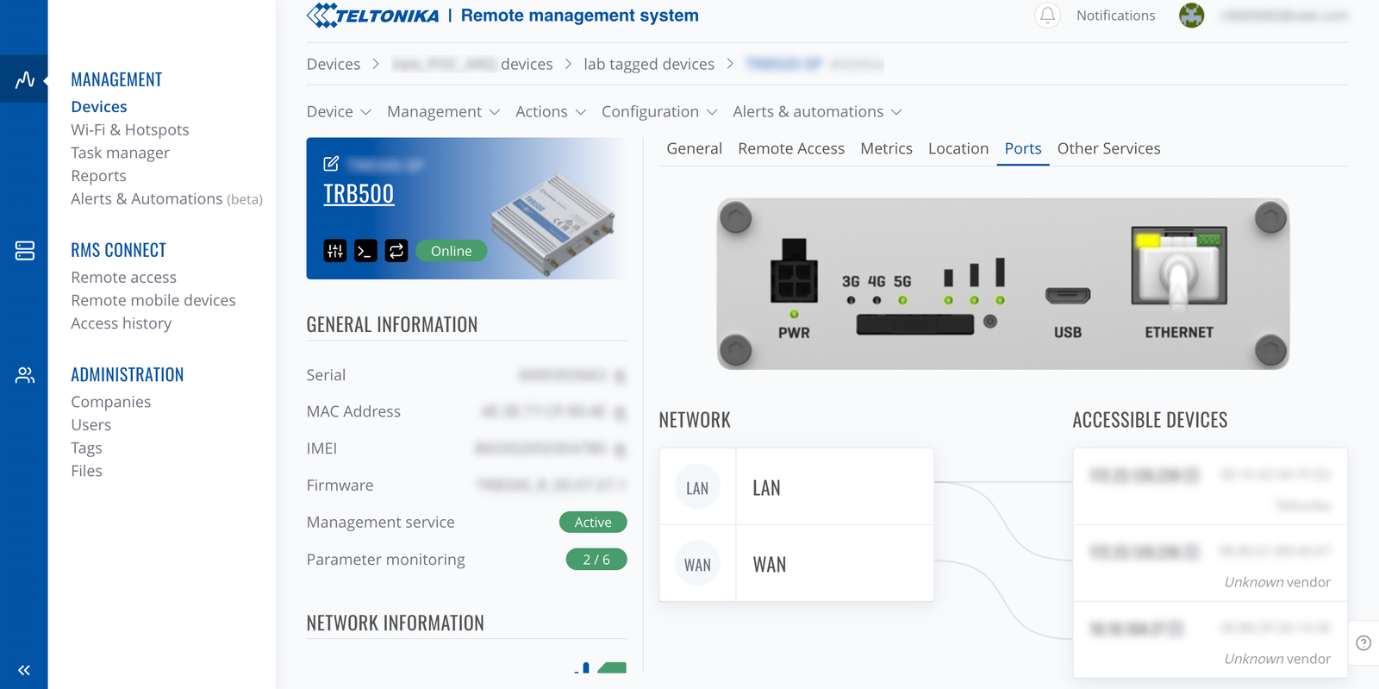Click lab tagged devices breadcrumb
The width and height of the screenshot is (1379, 689).
tap(649, 64)
